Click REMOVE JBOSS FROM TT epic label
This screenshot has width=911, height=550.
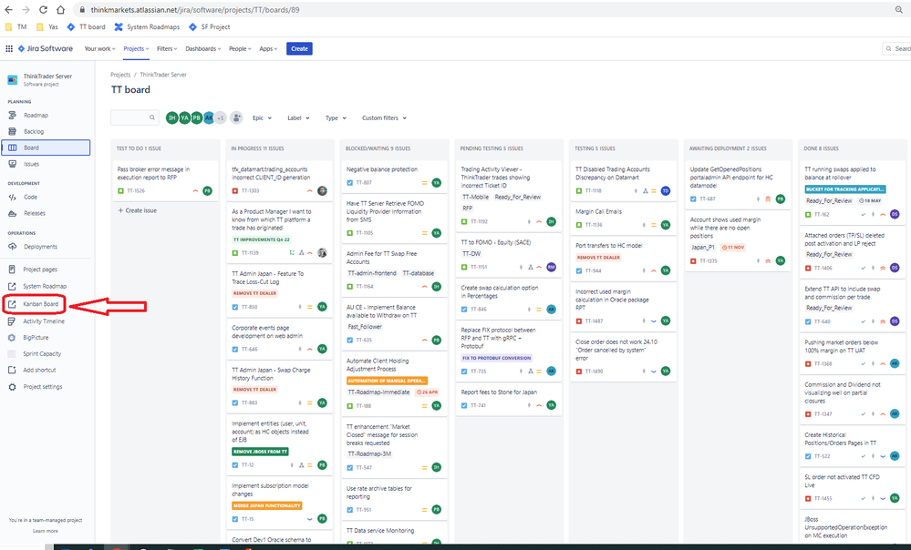[x=260, y=452]
